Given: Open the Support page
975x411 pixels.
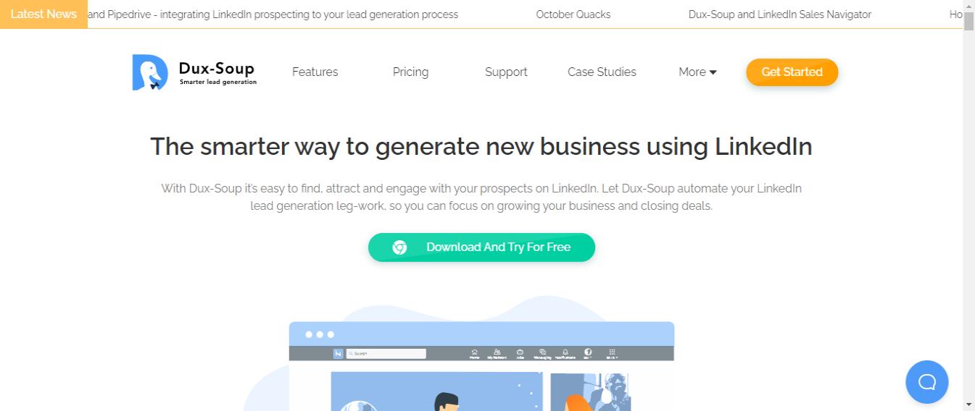Looking at the screenshot, I should [506, 72].
